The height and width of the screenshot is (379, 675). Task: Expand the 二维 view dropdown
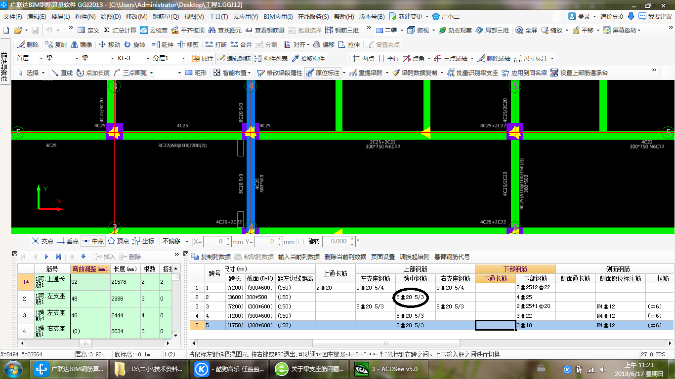[402, 30]
